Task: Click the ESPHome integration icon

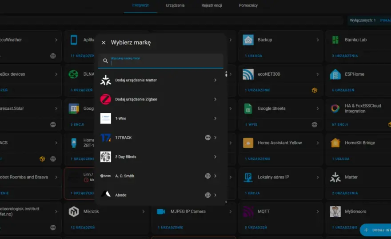Action: click(335, 74)
